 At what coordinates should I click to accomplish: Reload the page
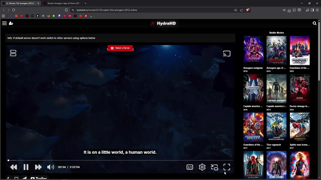coord(14,10)
